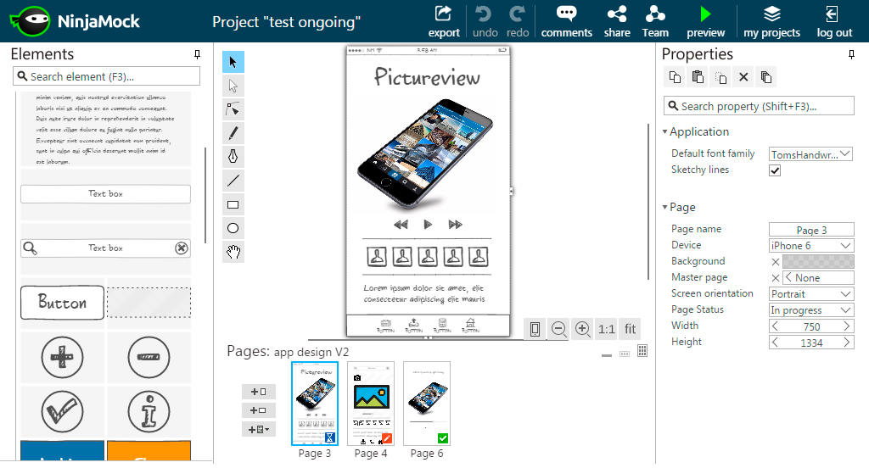Switch pages panel to grid view
Image resolution: width=869 pixels, height=468 pixels.
[642, 351]
